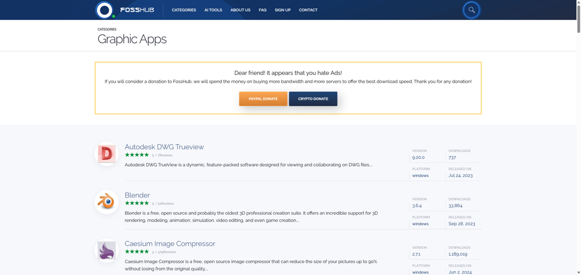Open the Caesium Image Compressor app icon
This screenshot has height=275, width=581.
point(106,251)
